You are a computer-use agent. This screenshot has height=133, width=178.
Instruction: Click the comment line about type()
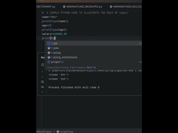point(85,13)
